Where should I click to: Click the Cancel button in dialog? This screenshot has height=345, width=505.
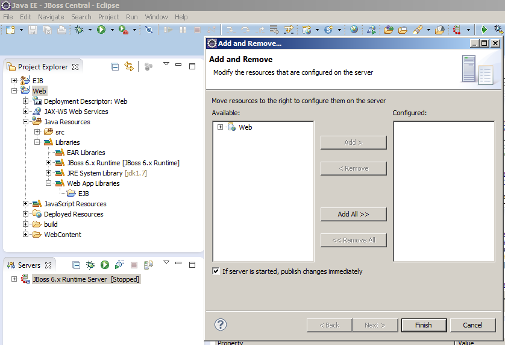pos(472,325)
